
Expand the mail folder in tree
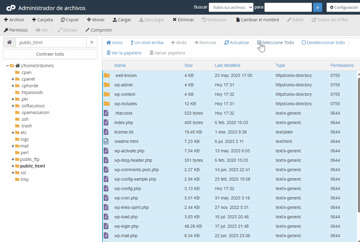coord(13,146)
